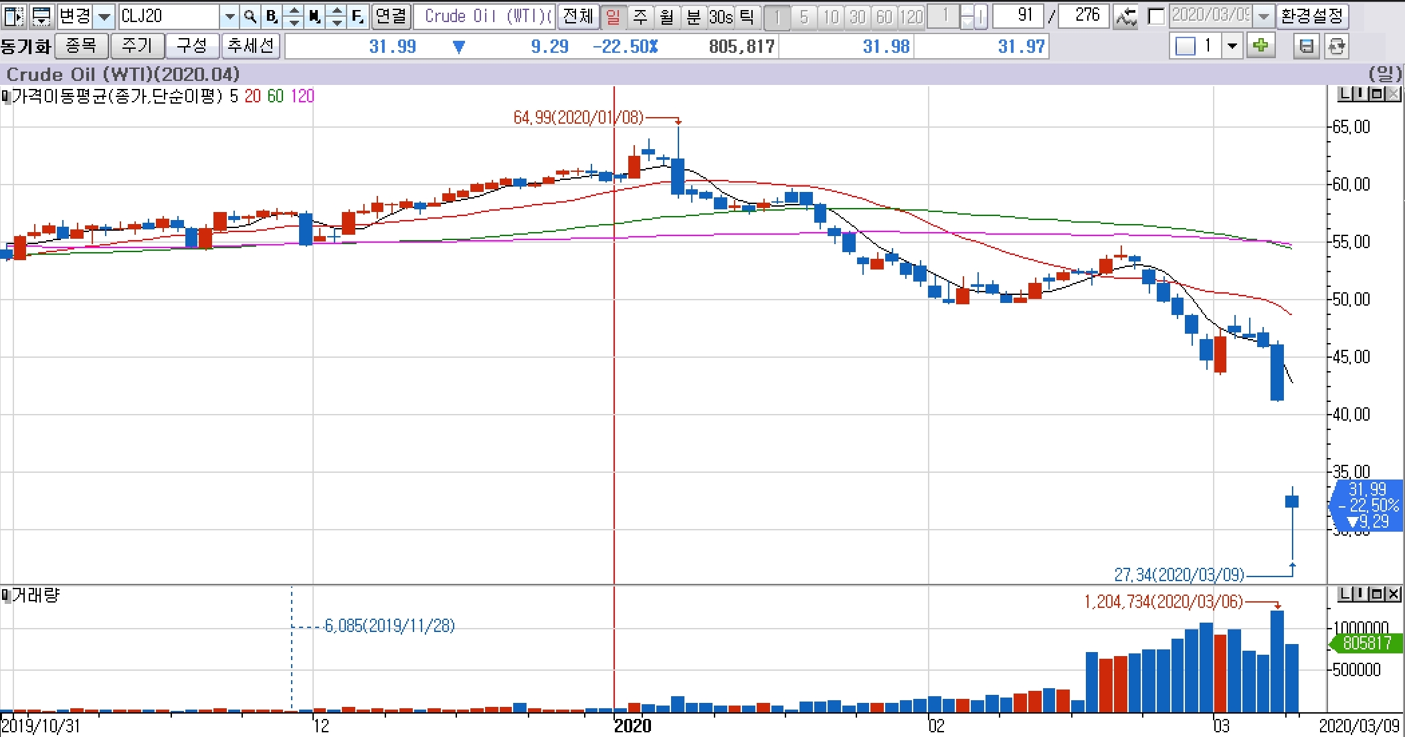Click the 연결 link button
Screen dimensions: 1405x737
pyautogui.click(x=391, y=16)
